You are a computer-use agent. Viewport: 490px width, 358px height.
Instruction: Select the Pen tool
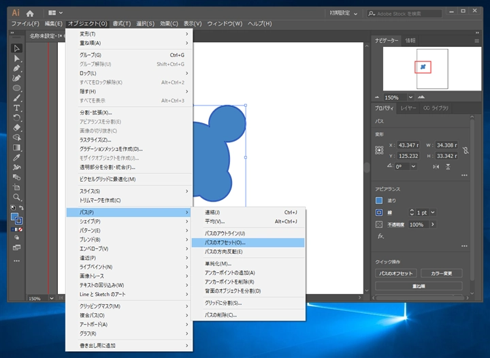pos(16,69)
